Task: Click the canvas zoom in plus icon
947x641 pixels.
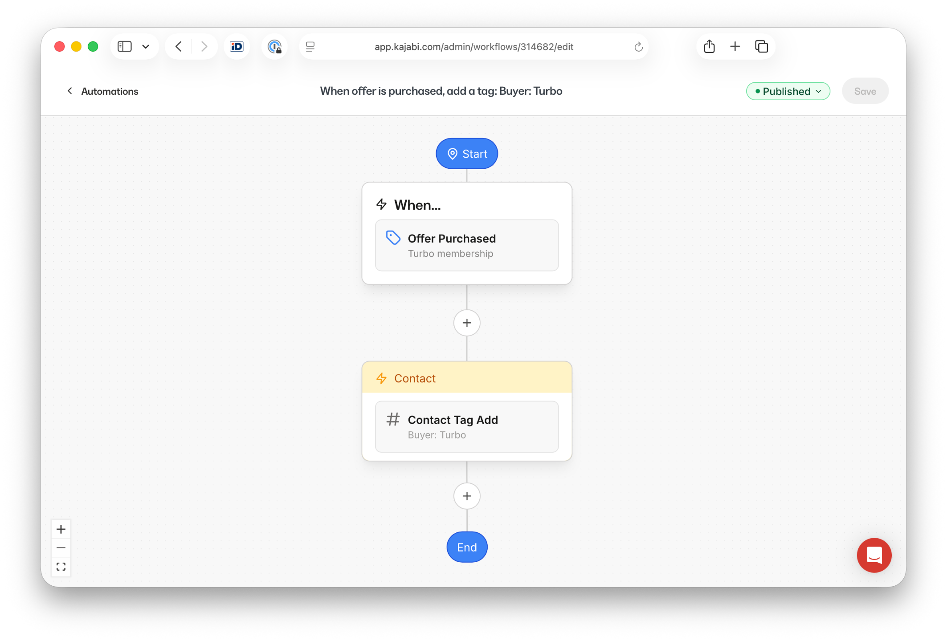Action: tap(61, 529)
